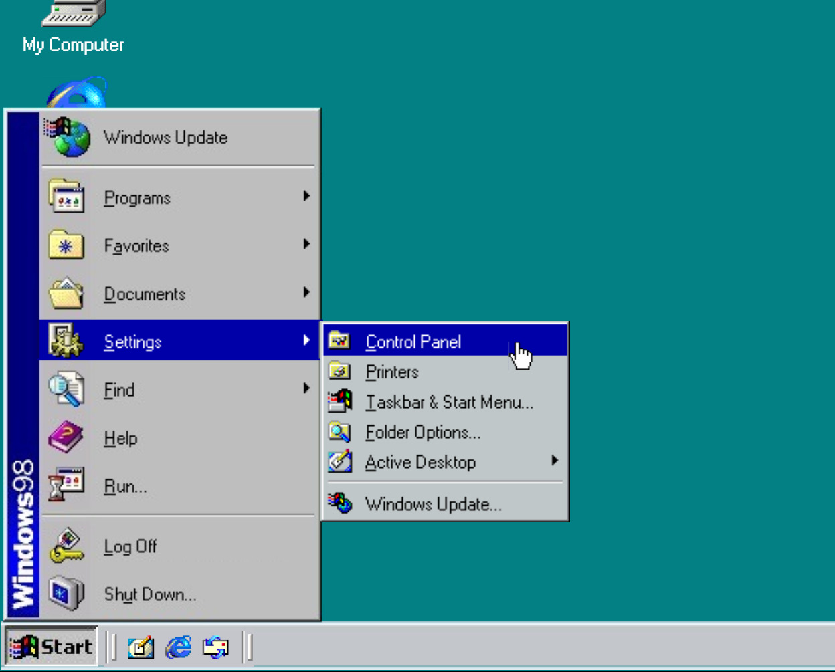Click Windows Update icon in Settings submenu

[339, 503]
